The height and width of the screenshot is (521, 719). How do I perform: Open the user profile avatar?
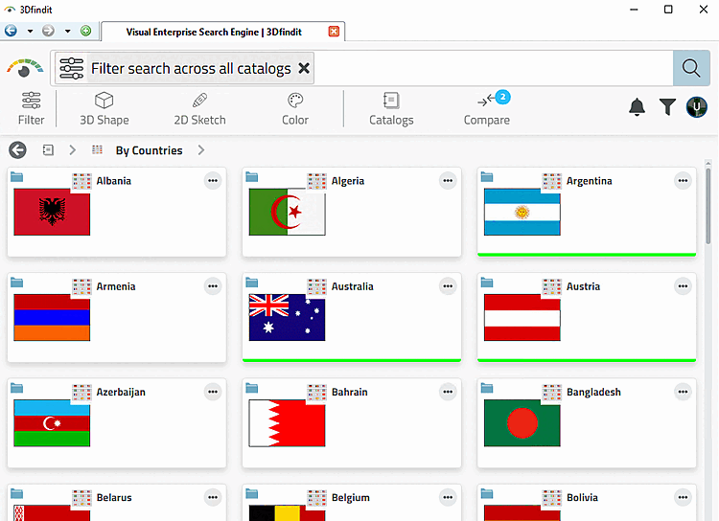696,107
